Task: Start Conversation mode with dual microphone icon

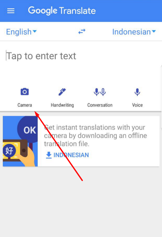Action: (100, 92)
